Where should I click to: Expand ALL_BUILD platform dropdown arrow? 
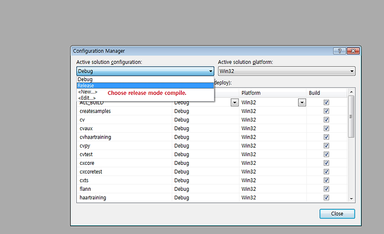[x=302, y=102]
